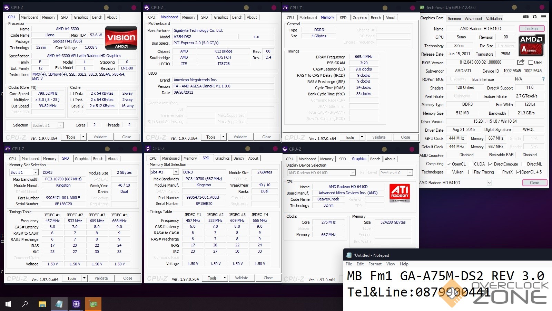Image resolution: width=552 pixels, height=311 pixels.
Task: Open the Windows Start menu
Action: tap(8, 304)
